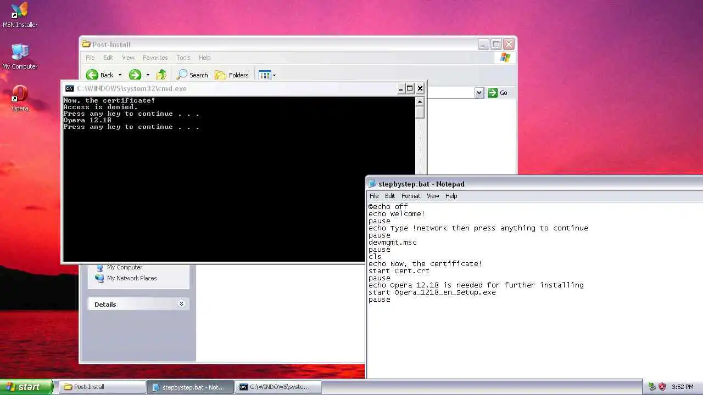Viewport: 703px width, 395px height.
Task: Open the Favorites menu in Explorer
Action: click(x=155, y=58)
